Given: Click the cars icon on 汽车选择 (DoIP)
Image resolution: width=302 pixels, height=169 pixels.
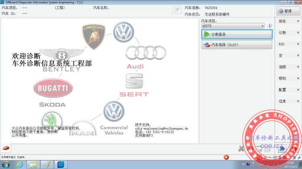Looking at the screenshot, I should pos(207,45).
